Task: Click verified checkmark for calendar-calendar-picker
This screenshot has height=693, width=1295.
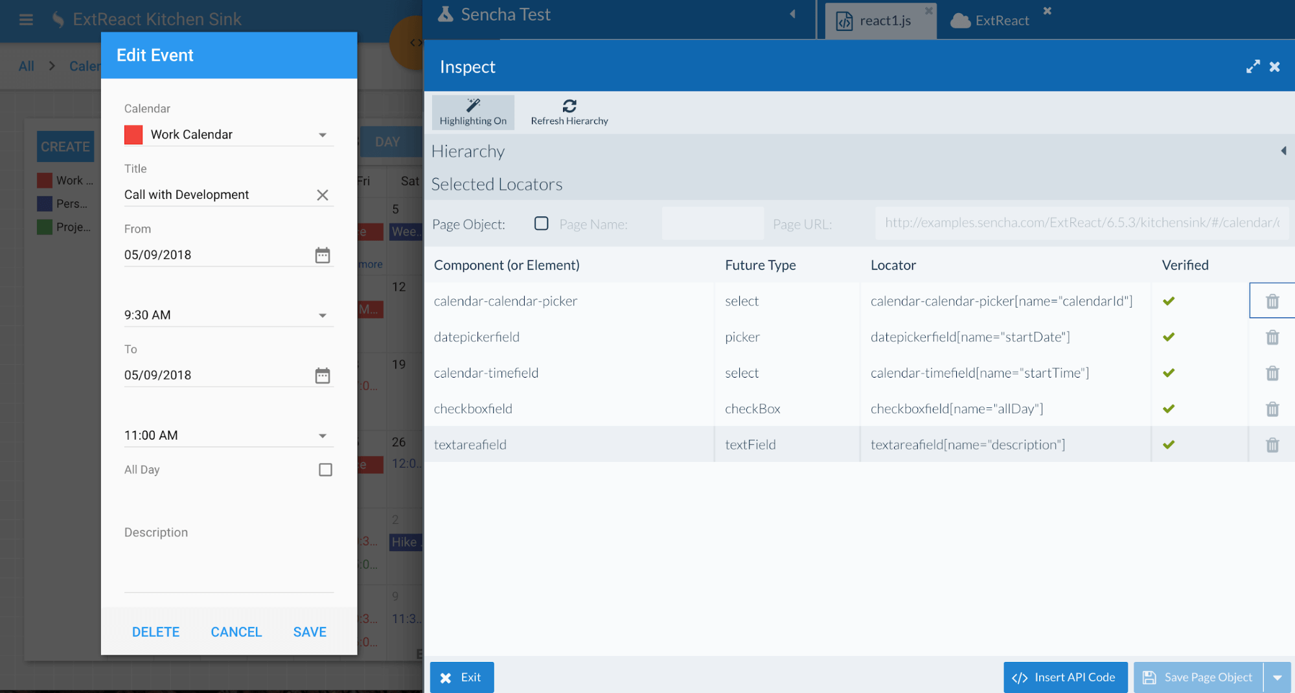Action: (x=1169, y=301)
